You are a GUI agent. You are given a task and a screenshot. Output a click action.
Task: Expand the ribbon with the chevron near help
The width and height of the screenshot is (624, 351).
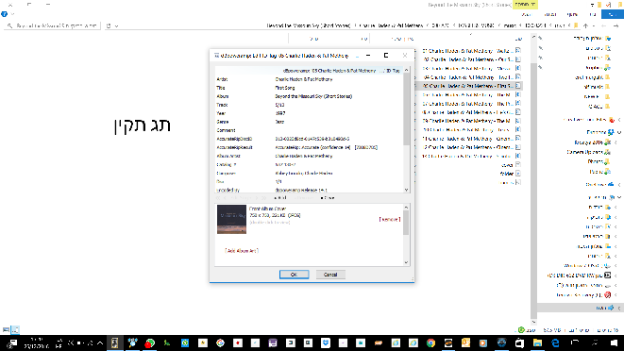point(13,14)
